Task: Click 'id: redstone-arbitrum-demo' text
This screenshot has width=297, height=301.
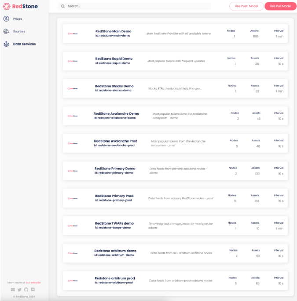Action: pos(114,255)
